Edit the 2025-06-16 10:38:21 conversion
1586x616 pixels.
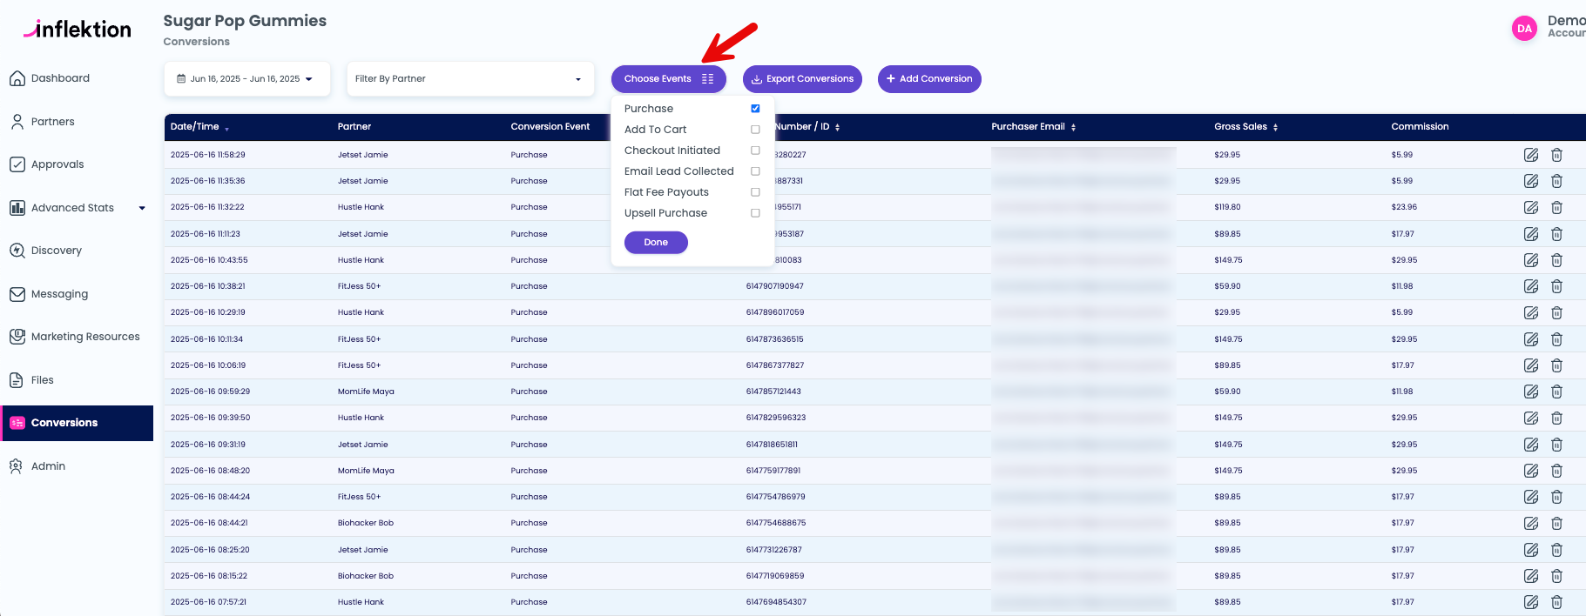click(1531, 286)
